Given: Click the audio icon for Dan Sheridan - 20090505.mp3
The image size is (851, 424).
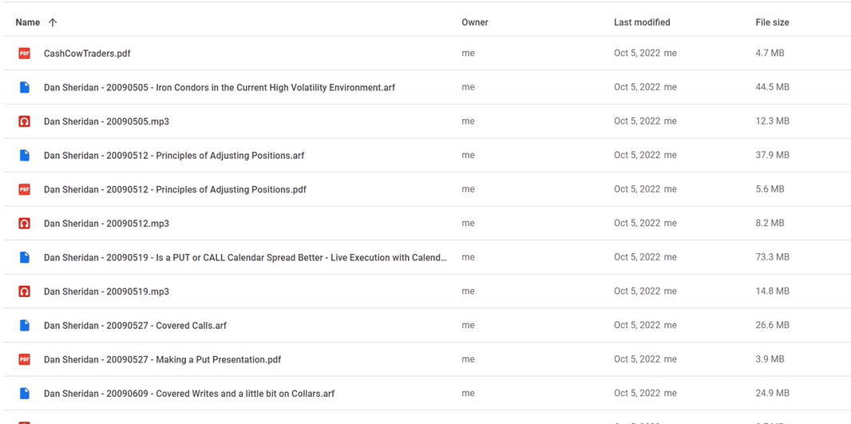Looking at the screenshot, I should [25, 121].
